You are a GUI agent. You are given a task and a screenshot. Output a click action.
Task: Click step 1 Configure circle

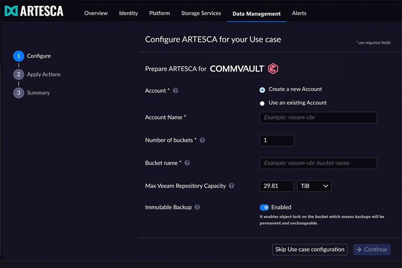[18, 56]
